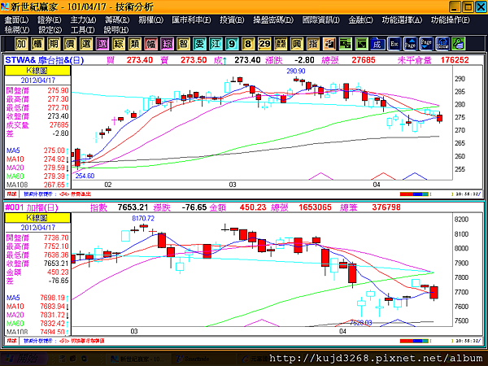Click the MA108 value 267.65
This screenshot has width=488, height=366.
click(x=54, y=185)
